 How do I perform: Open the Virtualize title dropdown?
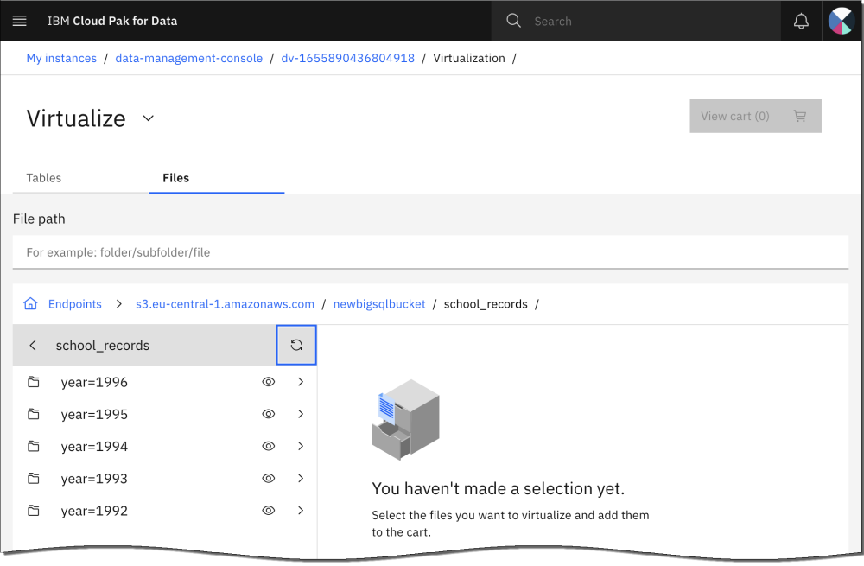click(149, 118)
